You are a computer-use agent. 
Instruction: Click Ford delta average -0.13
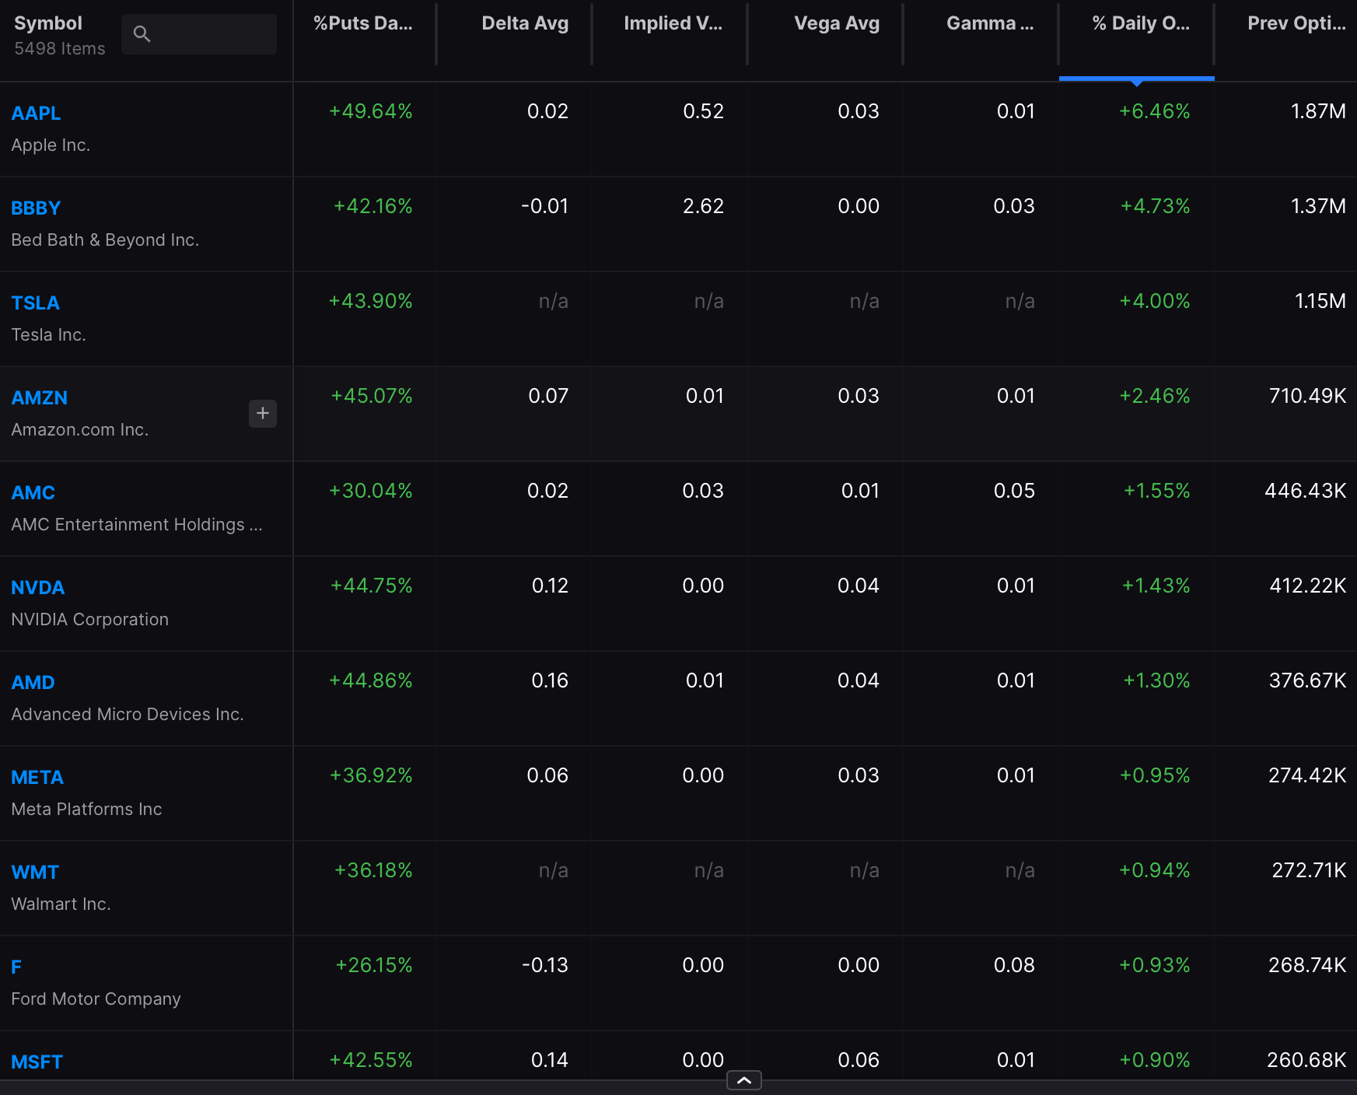(545, 965)
